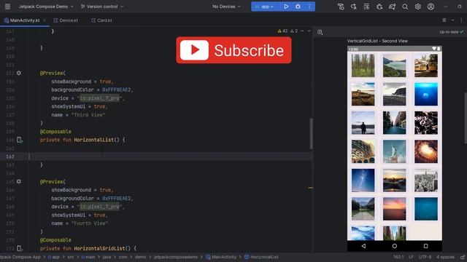Click the VerticalGridList - Second View label
Viewport: 467px width, 262px height.
(377, 41)
